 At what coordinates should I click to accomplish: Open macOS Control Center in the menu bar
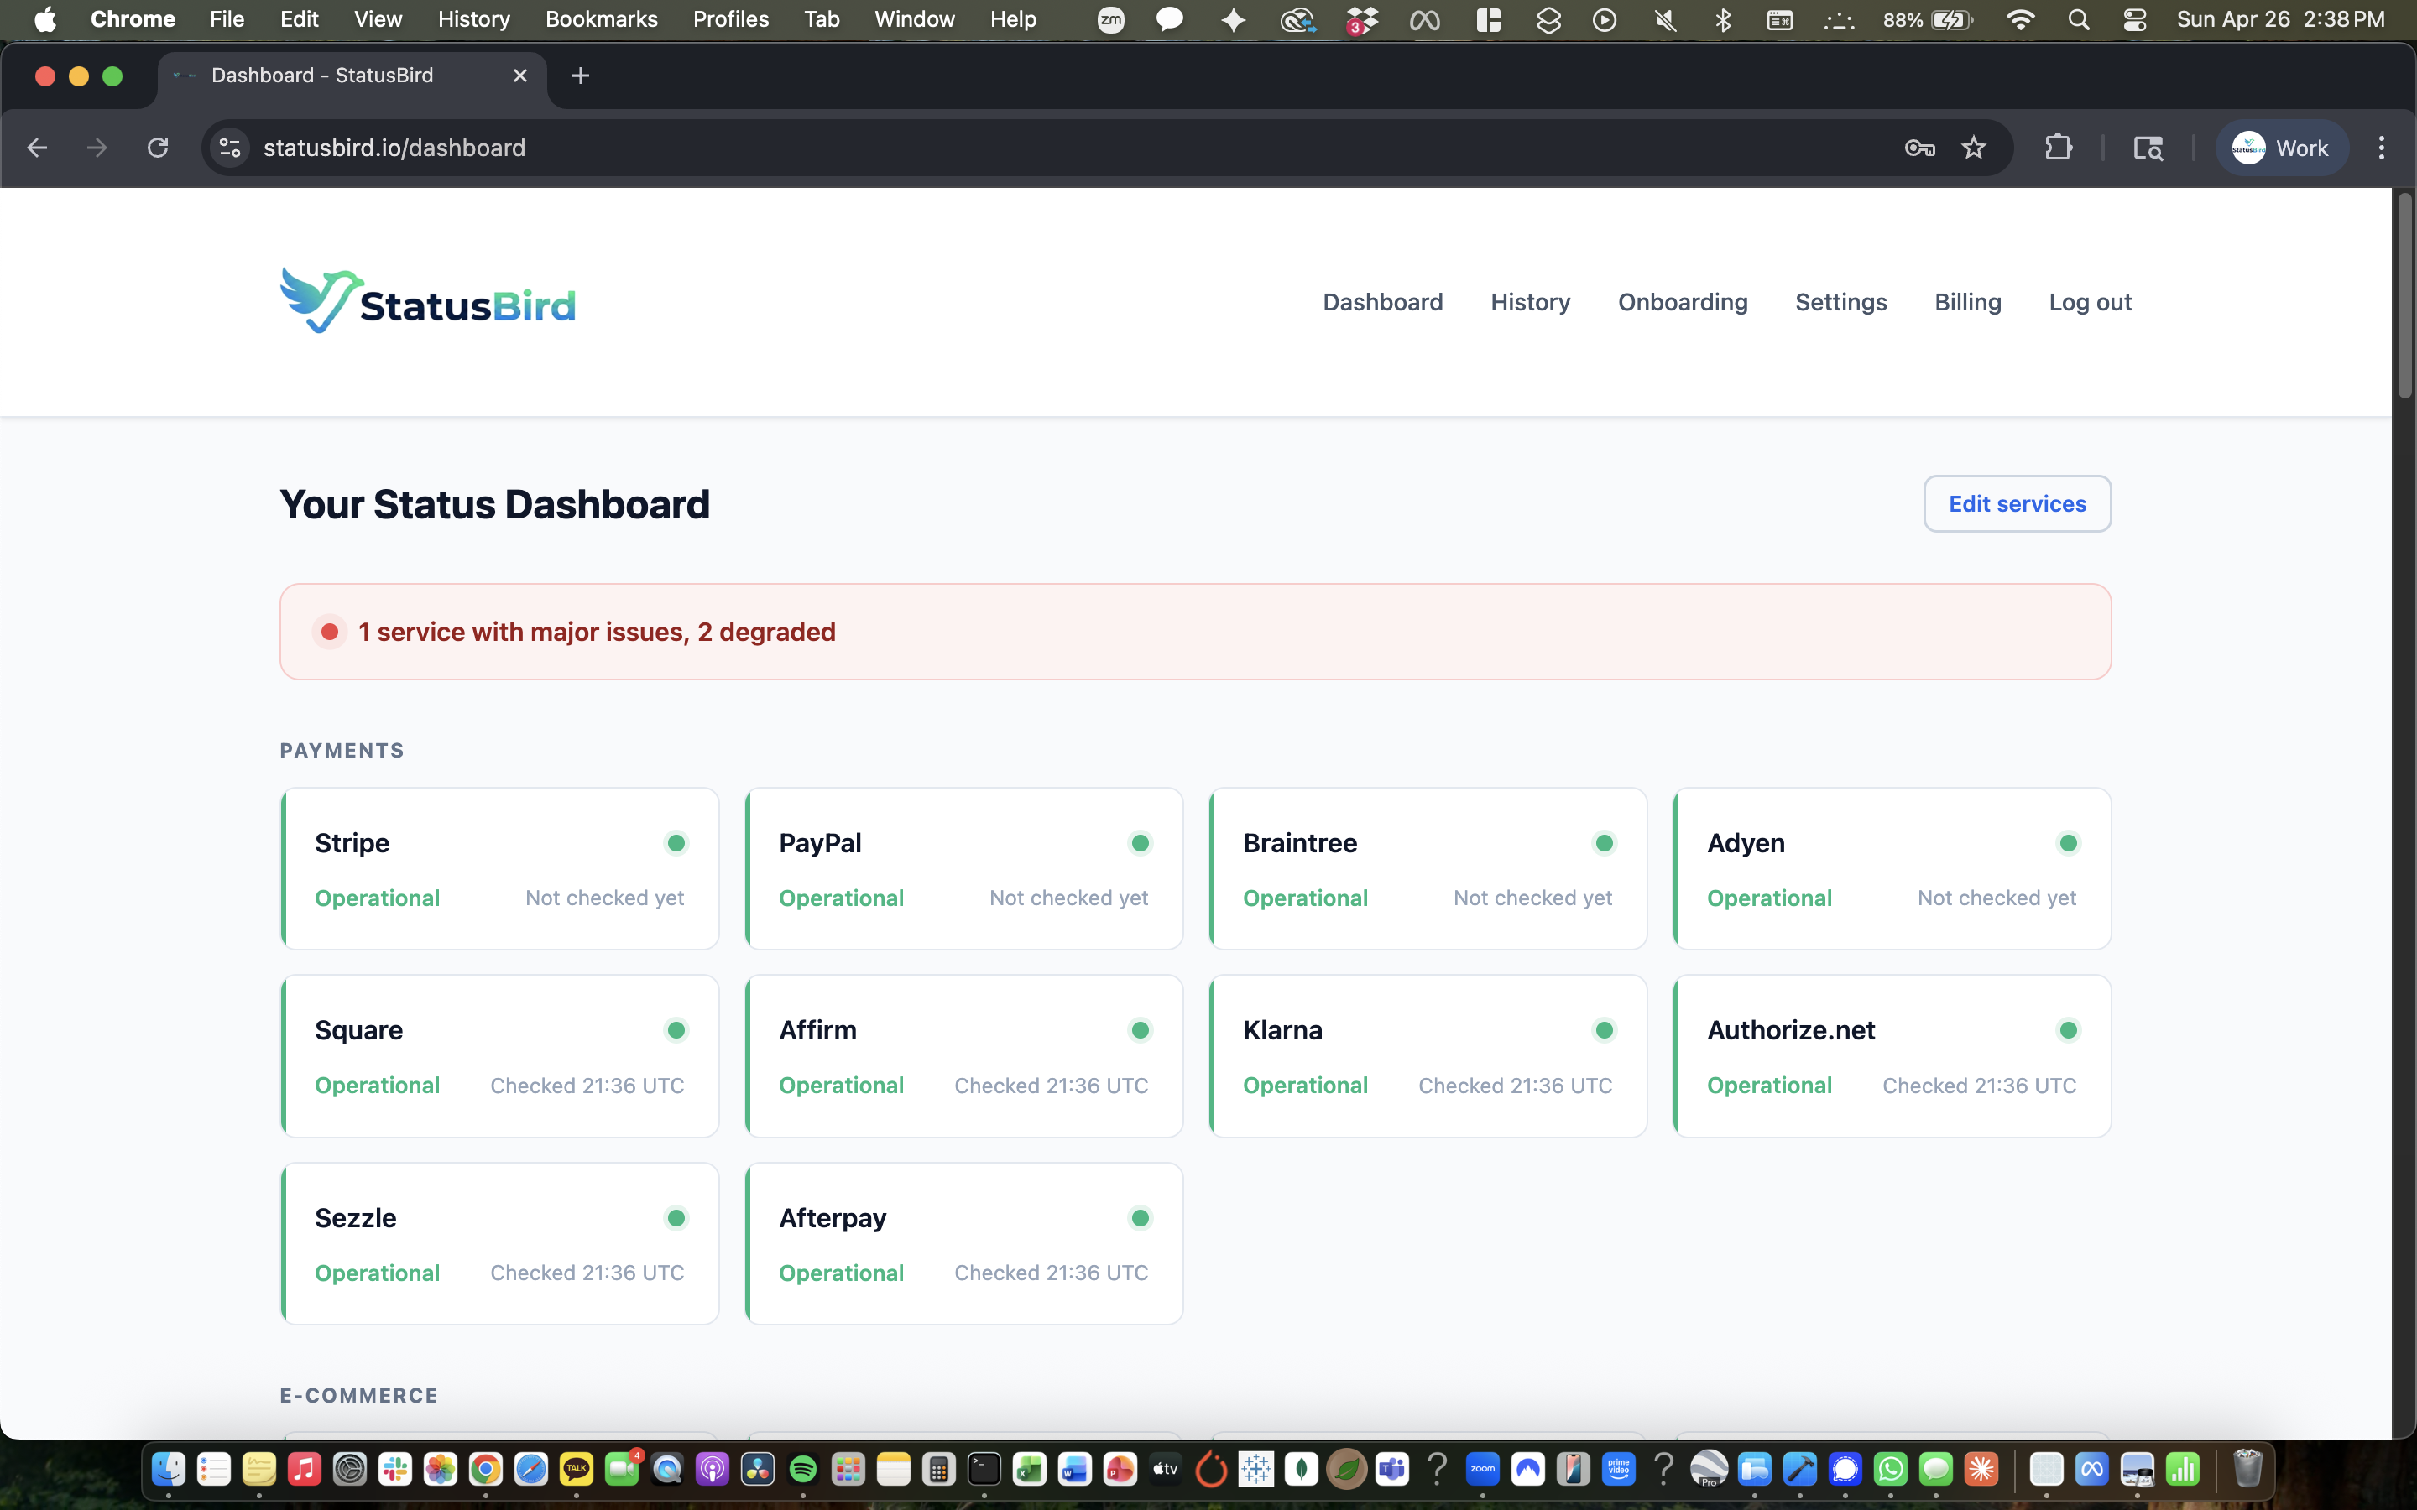coord(2134,20)
